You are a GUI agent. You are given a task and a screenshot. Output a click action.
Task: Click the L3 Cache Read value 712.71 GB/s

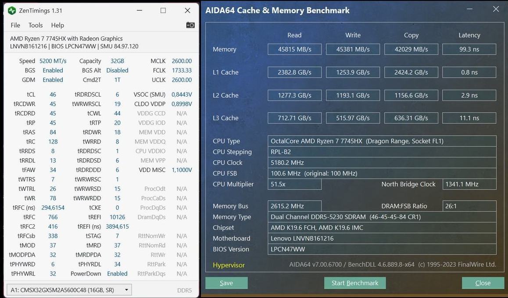pyautogui.click(x=294, y=118)
